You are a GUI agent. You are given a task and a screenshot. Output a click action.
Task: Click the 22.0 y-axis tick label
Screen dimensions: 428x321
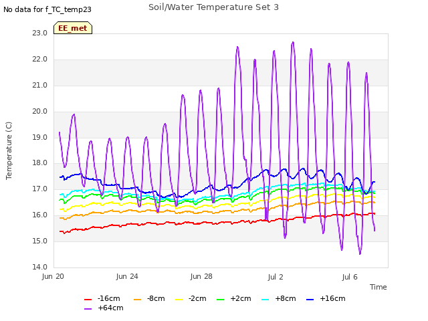39,60
